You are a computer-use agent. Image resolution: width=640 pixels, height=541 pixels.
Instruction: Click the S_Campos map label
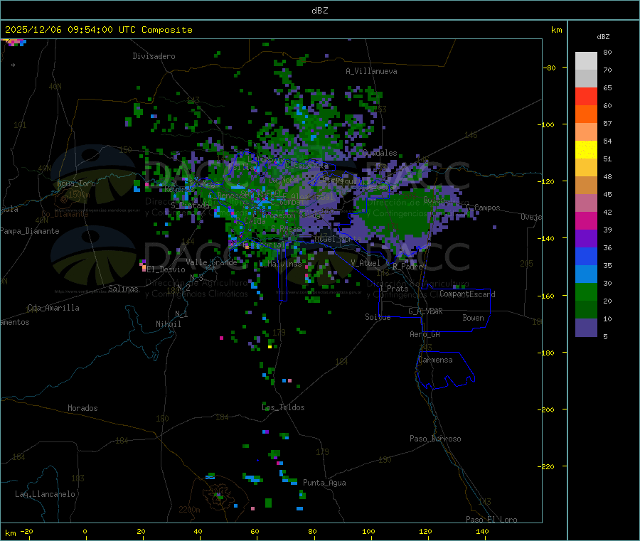point(483,208)
